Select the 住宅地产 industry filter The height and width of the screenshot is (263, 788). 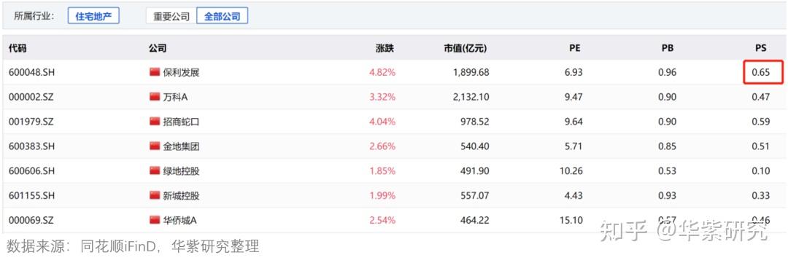coord(93,15)
